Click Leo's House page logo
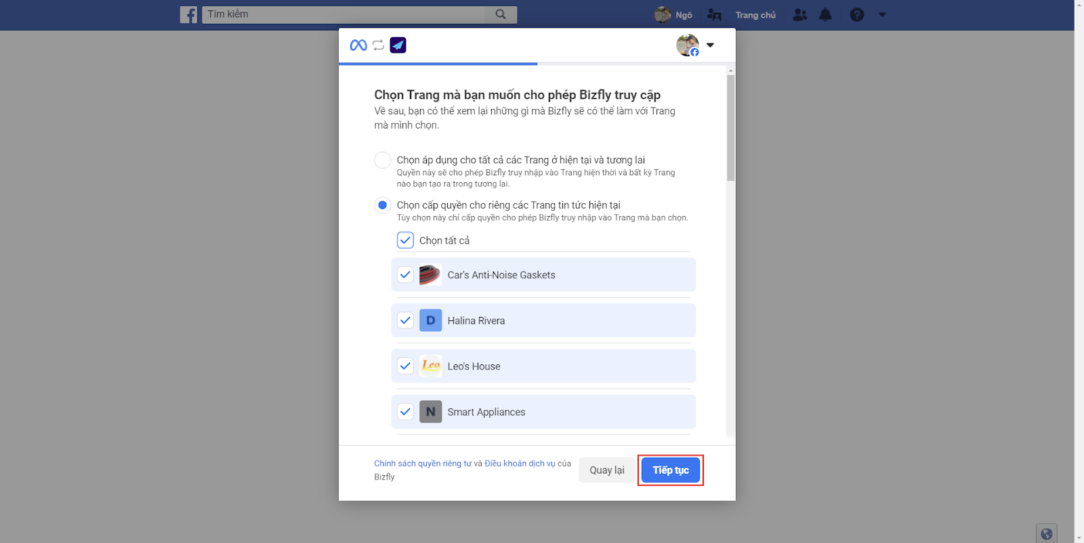This screenshot has width=1084, height=543. 430,366
